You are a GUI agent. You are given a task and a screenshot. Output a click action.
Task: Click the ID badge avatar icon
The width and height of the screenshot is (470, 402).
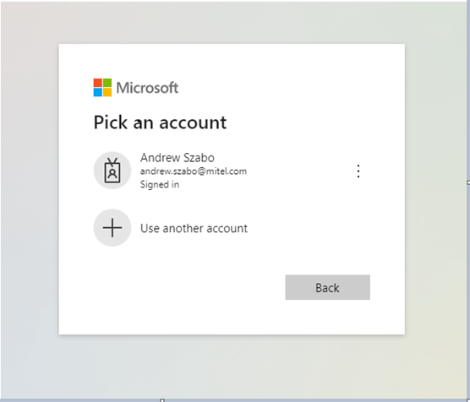click(112, 171)
